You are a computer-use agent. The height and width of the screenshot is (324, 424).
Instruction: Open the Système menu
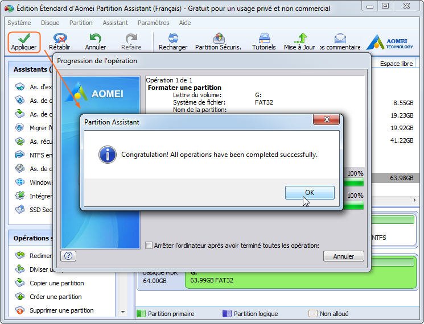19,23
